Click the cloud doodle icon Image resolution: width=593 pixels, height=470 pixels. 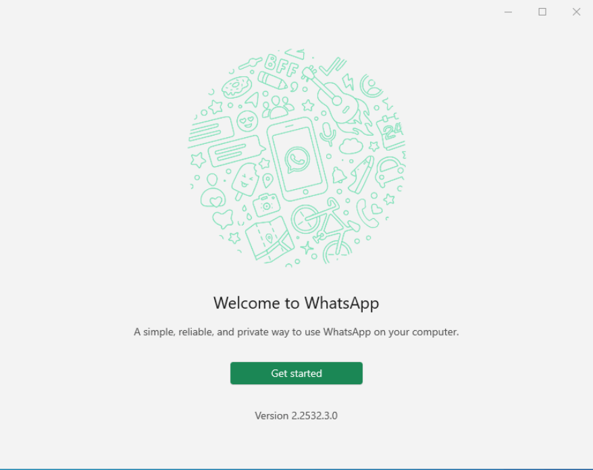coord(351,146)
